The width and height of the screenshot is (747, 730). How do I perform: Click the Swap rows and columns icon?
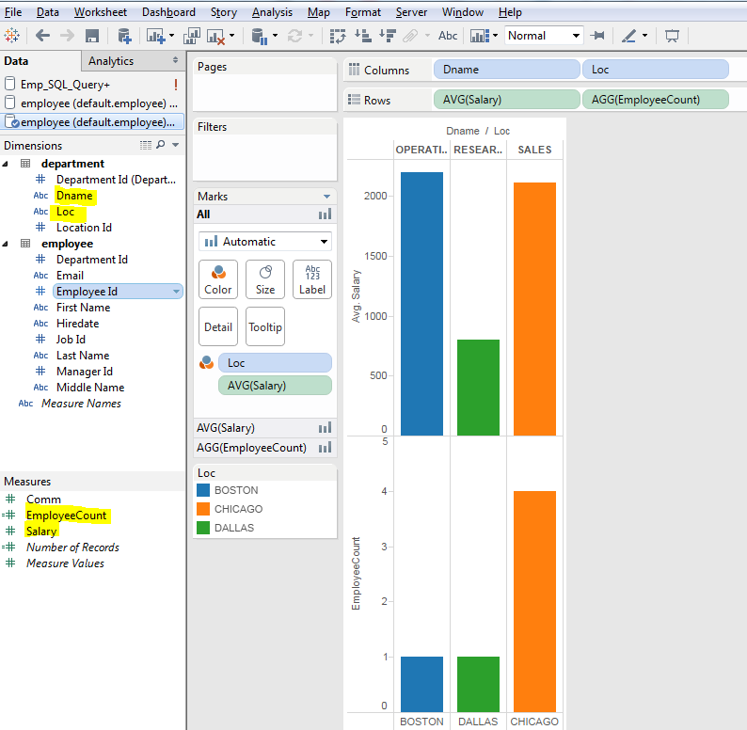pos(338,36)
